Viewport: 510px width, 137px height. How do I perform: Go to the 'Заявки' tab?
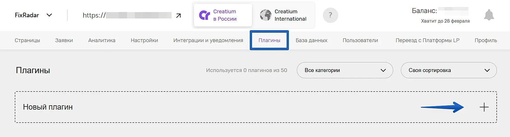(x=64, y=40)
